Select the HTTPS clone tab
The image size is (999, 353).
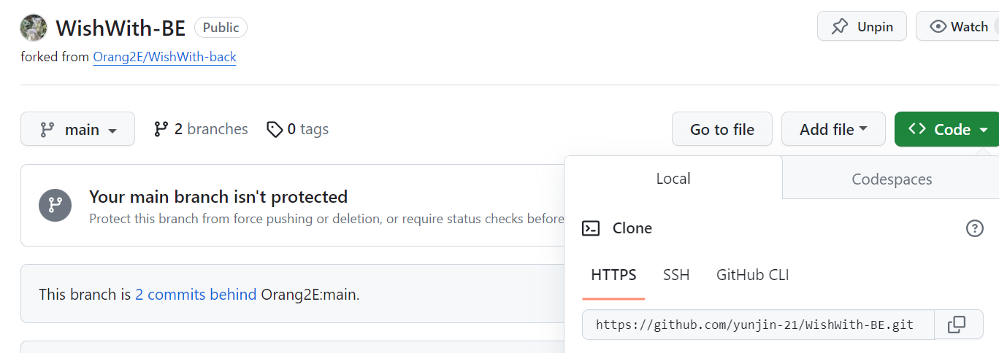pos(613,275)
